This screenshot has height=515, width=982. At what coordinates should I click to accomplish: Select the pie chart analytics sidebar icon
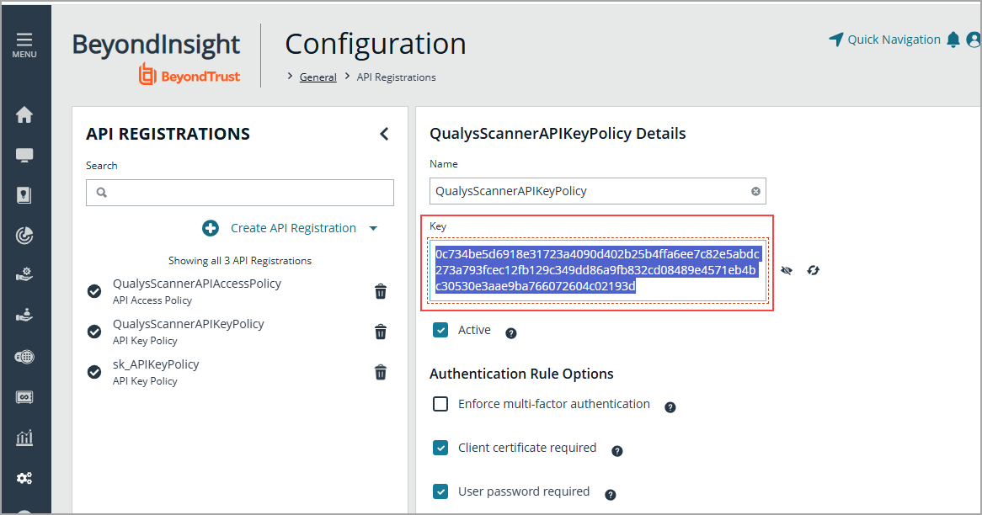click(x=25, y=235)
